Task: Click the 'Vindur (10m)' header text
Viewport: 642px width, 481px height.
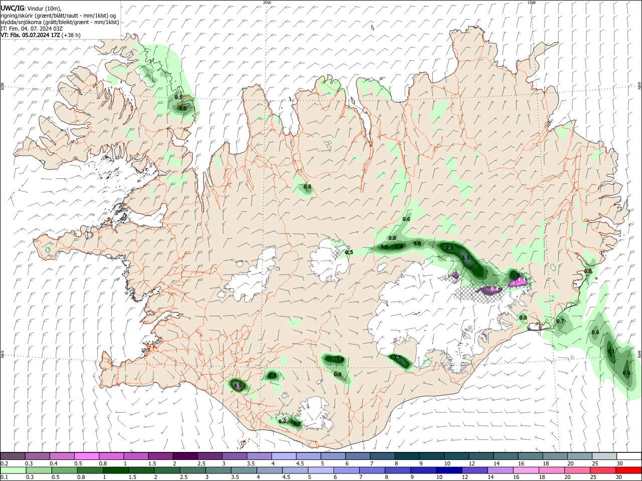Action: [x=43, y=9]
